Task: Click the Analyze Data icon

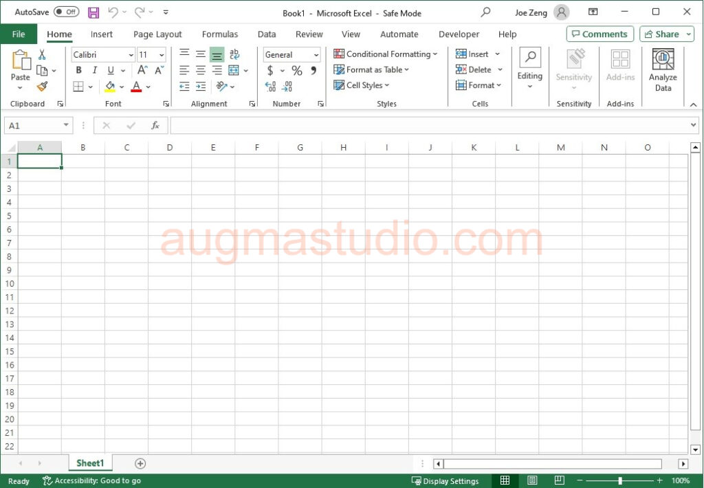Action: tap(663, 70)
